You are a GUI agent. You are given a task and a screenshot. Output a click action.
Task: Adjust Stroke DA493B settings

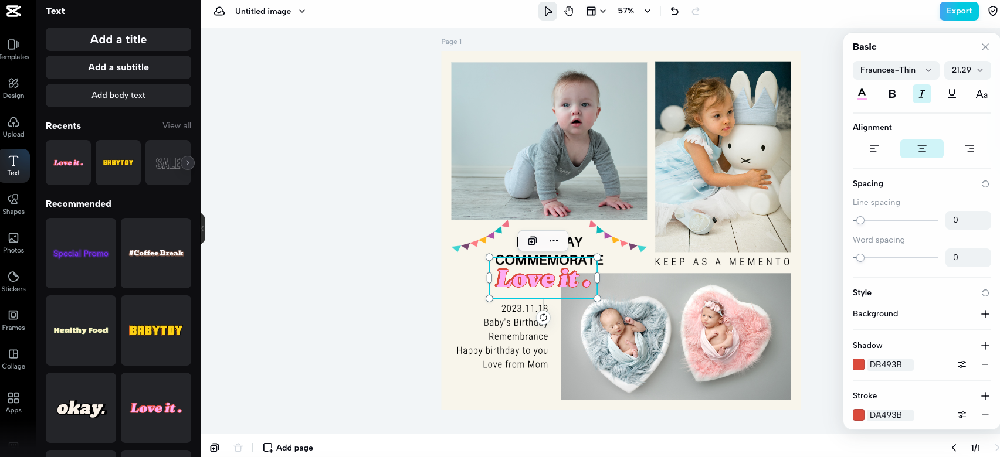(962, 415)
